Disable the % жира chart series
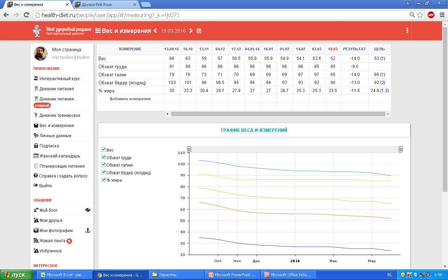 [104, 180]
